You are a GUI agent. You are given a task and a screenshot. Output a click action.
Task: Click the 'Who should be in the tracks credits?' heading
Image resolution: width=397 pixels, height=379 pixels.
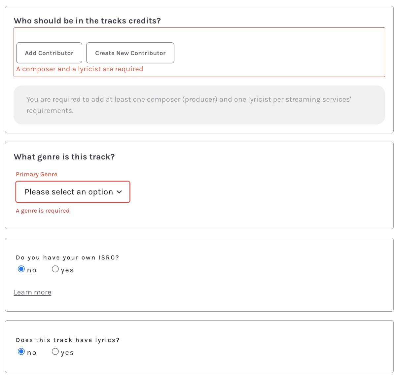(x=87, y=21)
